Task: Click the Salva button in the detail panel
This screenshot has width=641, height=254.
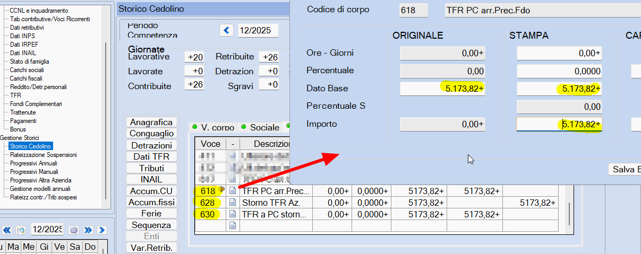Action: tap(625, 169)
